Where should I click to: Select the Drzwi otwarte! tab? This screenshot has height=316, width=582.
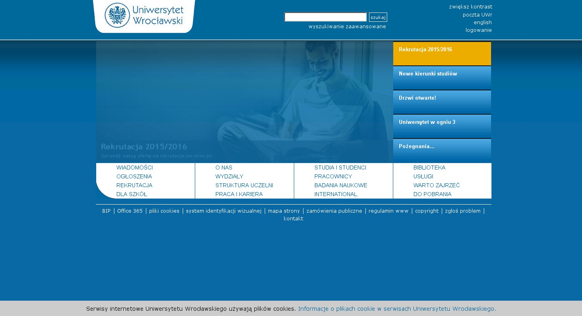pyautogui.click(x=442, y=102)
